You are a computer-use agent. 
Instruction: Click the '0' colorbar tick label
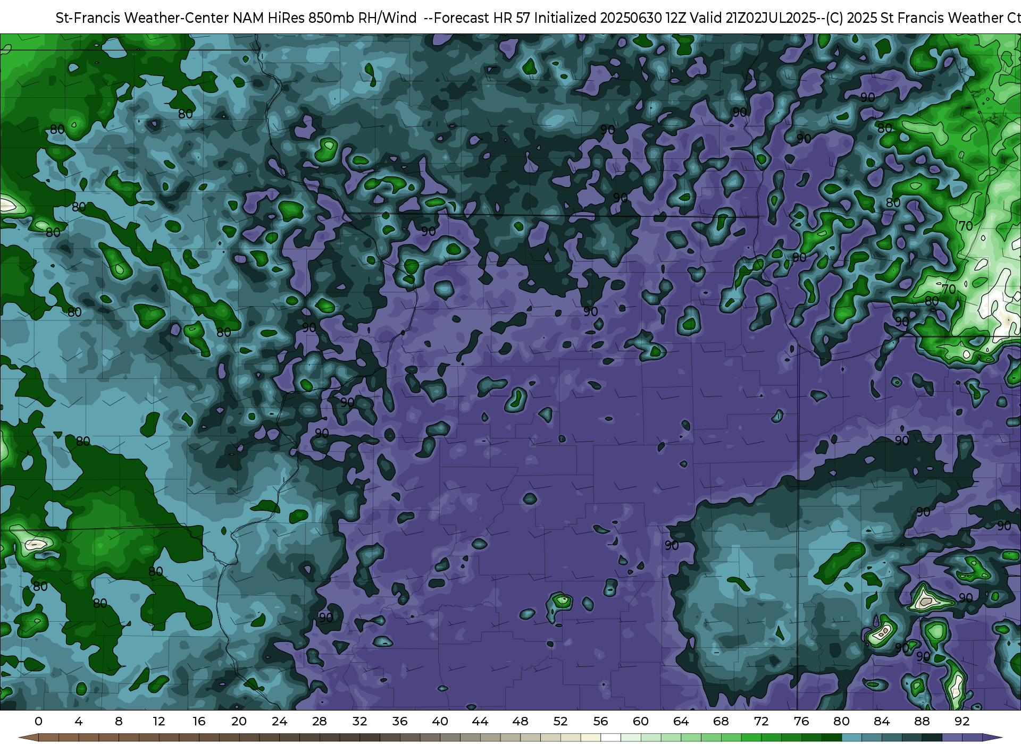[38, 721]
